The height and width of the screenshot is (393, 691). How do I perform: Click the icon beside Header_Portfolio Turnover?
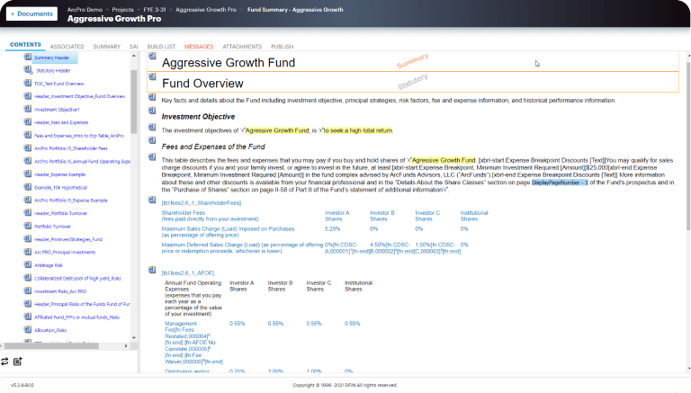(x=27, y=213)
